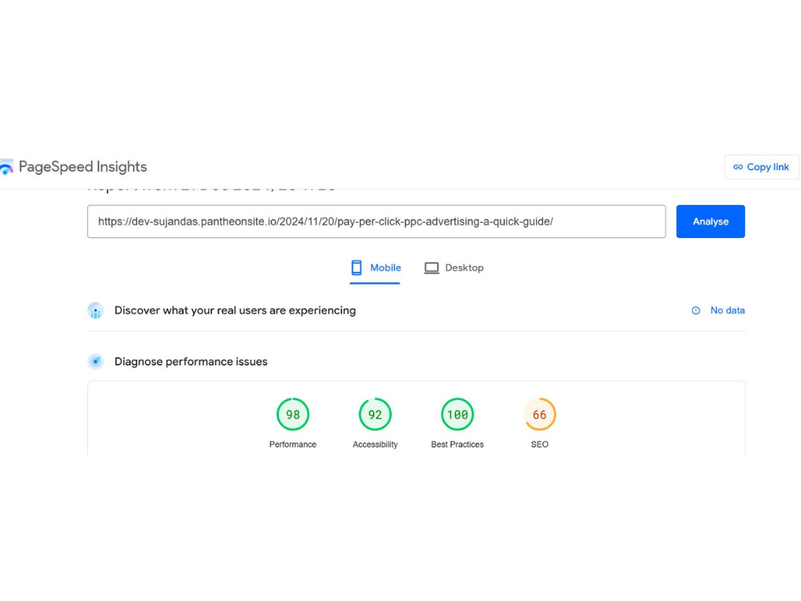Click 'Discover what your real users are experiencing'
Screen dimensions: 801x601
click(235, 310)
